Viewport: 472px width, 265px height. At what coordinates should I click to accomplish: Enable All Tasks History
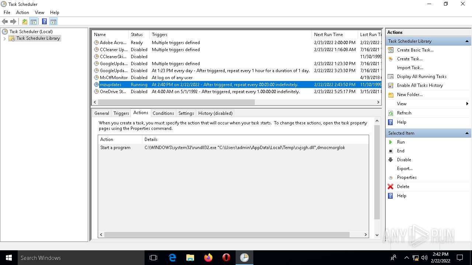click(x=420, y=85)
